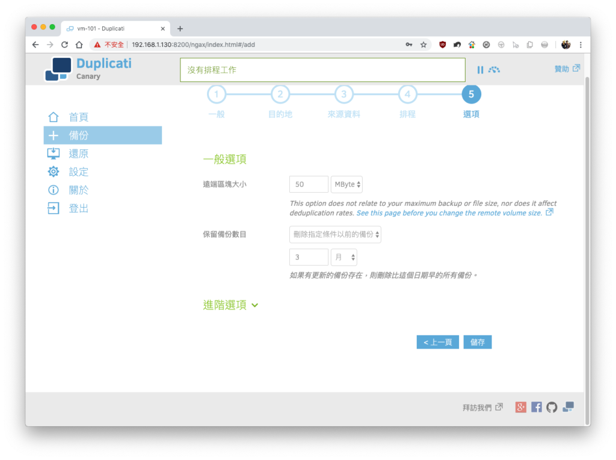Image resolution: width=616 pixels, height=460 pixels.
Task: Jump to step 2 目的地
Action: click(280, 95)
